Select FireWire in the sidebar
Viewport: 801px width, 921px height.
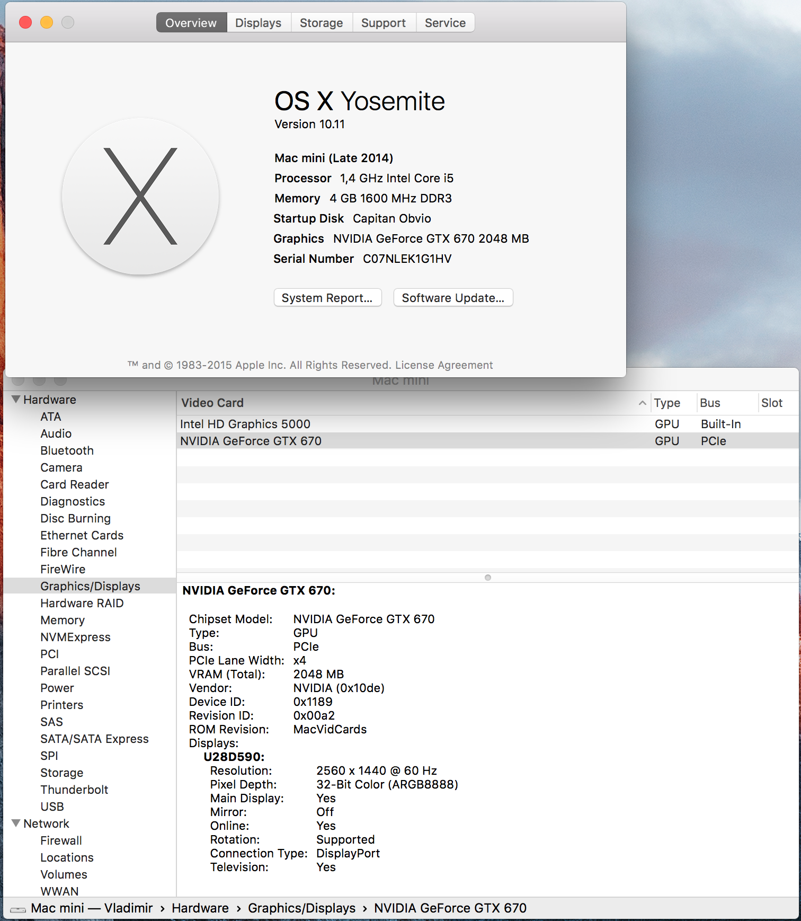point(63,569)
